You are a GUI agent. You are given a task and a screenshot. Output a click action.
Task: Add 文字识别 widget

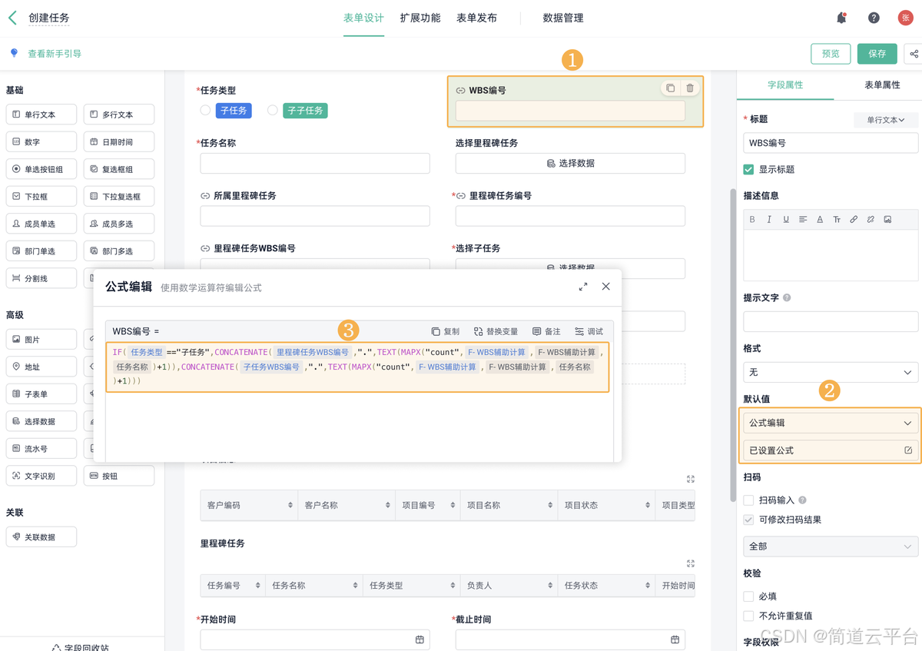point(41,477)
